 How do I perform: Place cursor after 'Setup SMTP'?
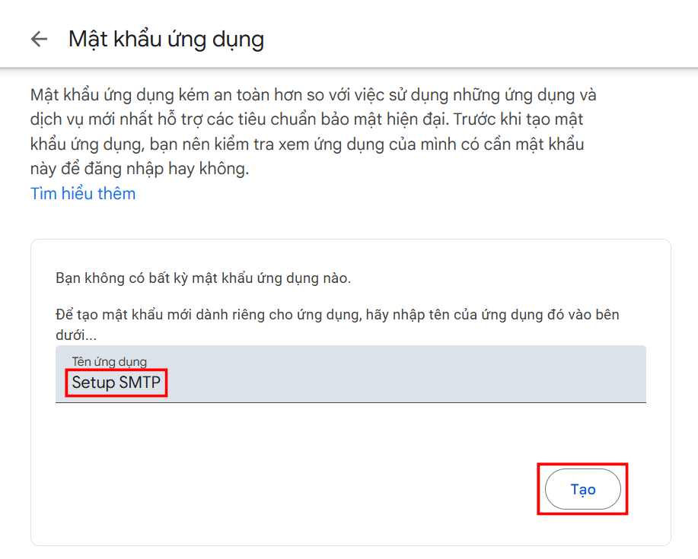tap(166, 382)
